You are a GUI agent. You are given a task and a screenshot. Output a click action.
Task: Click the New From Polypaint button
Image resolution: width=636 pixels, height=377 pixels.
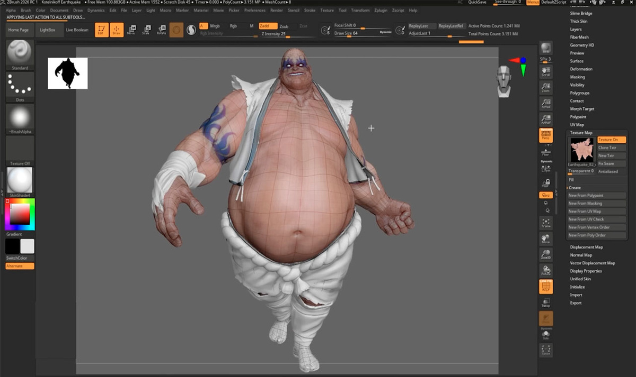coord(597,196)
